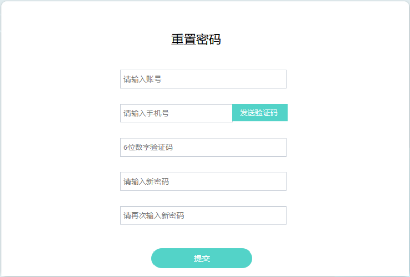Image resolution: width=410 pixels, height=277 pixels.
Task: Click into the new password textbox
Action: (x=203, y=182)
